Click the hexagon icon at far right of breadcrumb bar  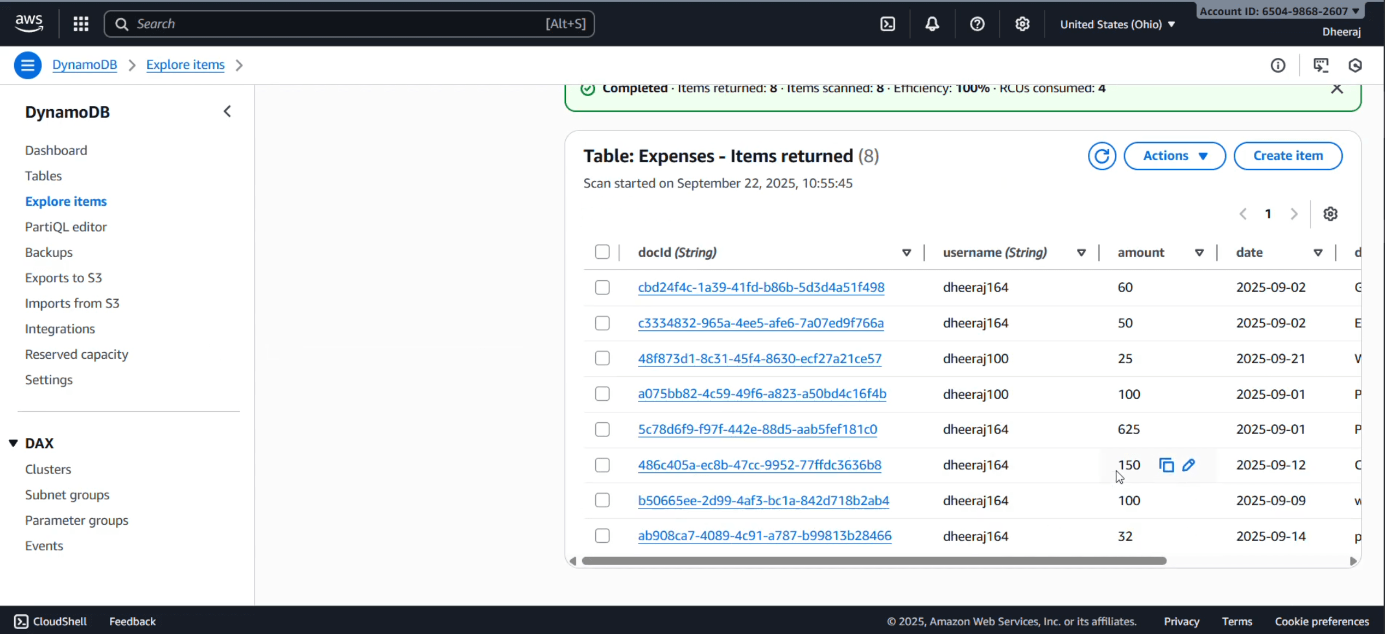coord(1356,66)
